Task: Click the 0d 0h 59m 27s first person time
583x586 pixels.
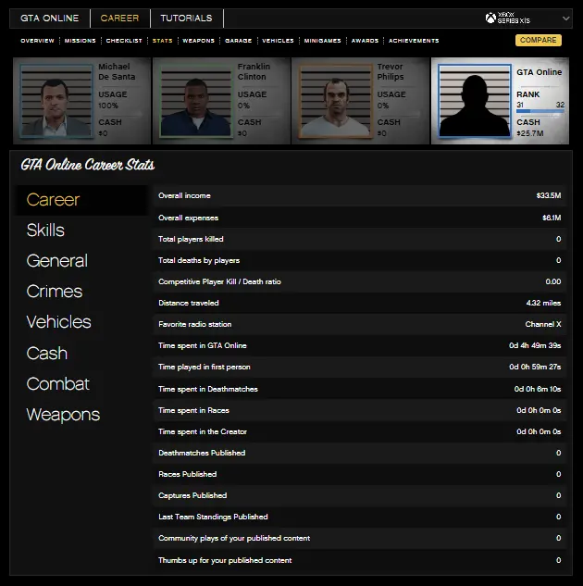Action: tap(535, 367)
